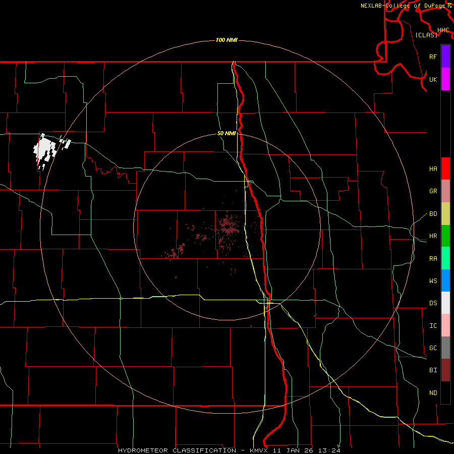Click the 13:24 timestamp in the caption
The image size is (454, 454).
(x=329, y=450)
